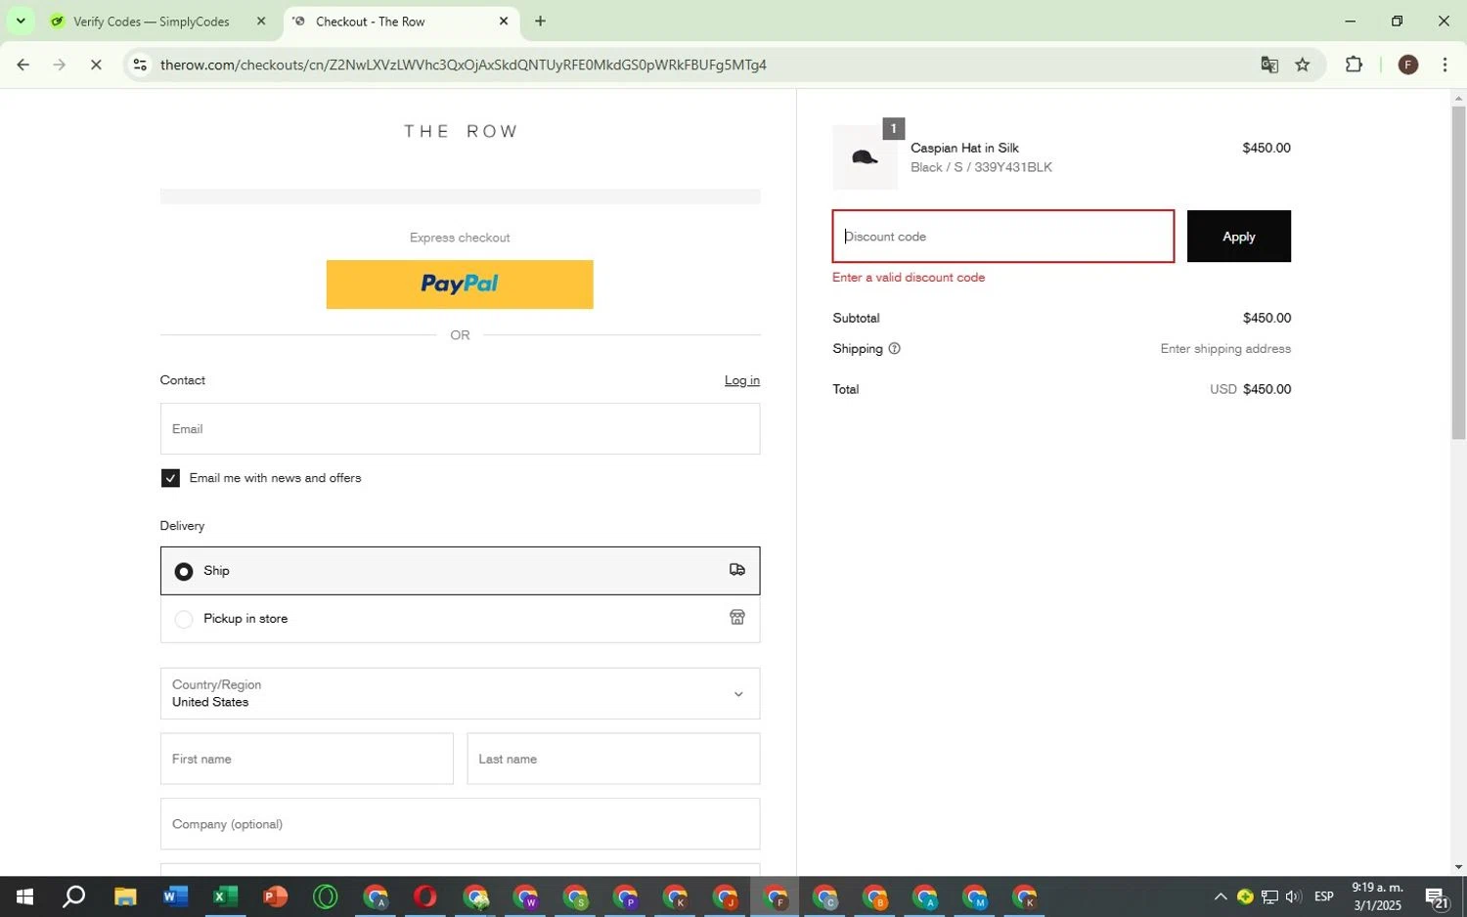Open Excel from the taskbar
Viewport: 1467px width, 917px height.
225,896
